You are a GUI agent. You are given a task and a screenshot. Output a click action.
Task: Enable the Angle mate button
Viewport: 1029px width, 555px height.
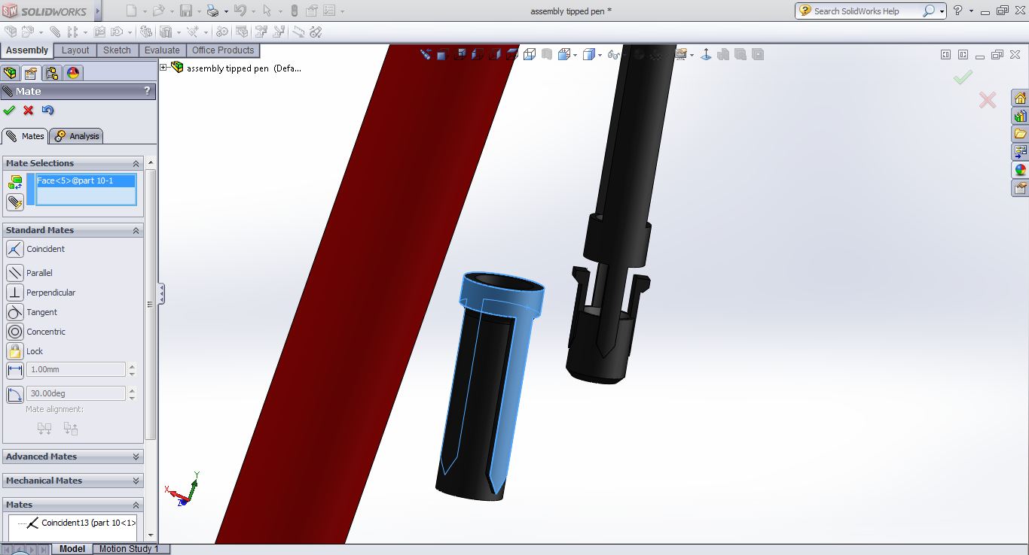pyautogui.click(x=14, y=394)
